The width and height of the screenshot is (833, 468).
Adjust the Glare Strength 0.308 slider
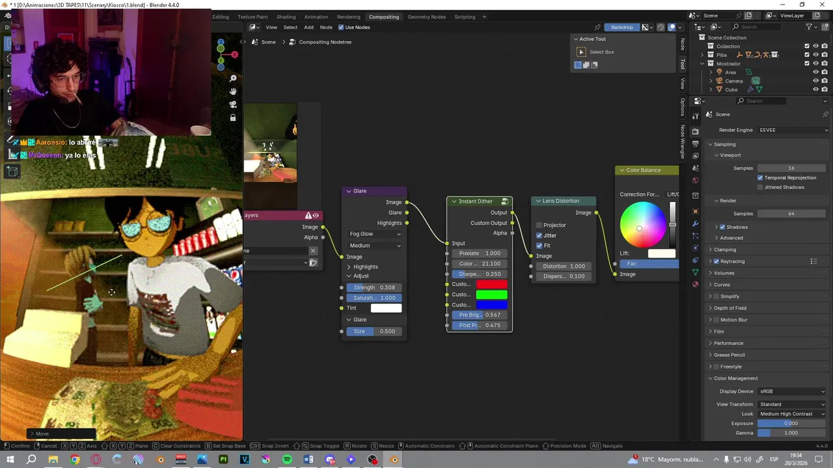click(374, 287)
